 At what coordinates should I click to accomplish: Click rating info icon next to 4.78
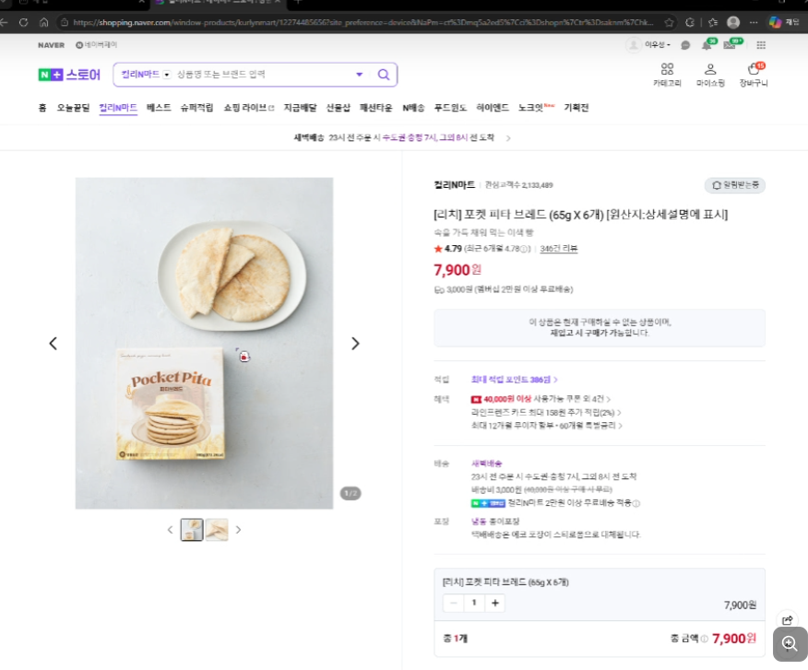coord(524,249)
